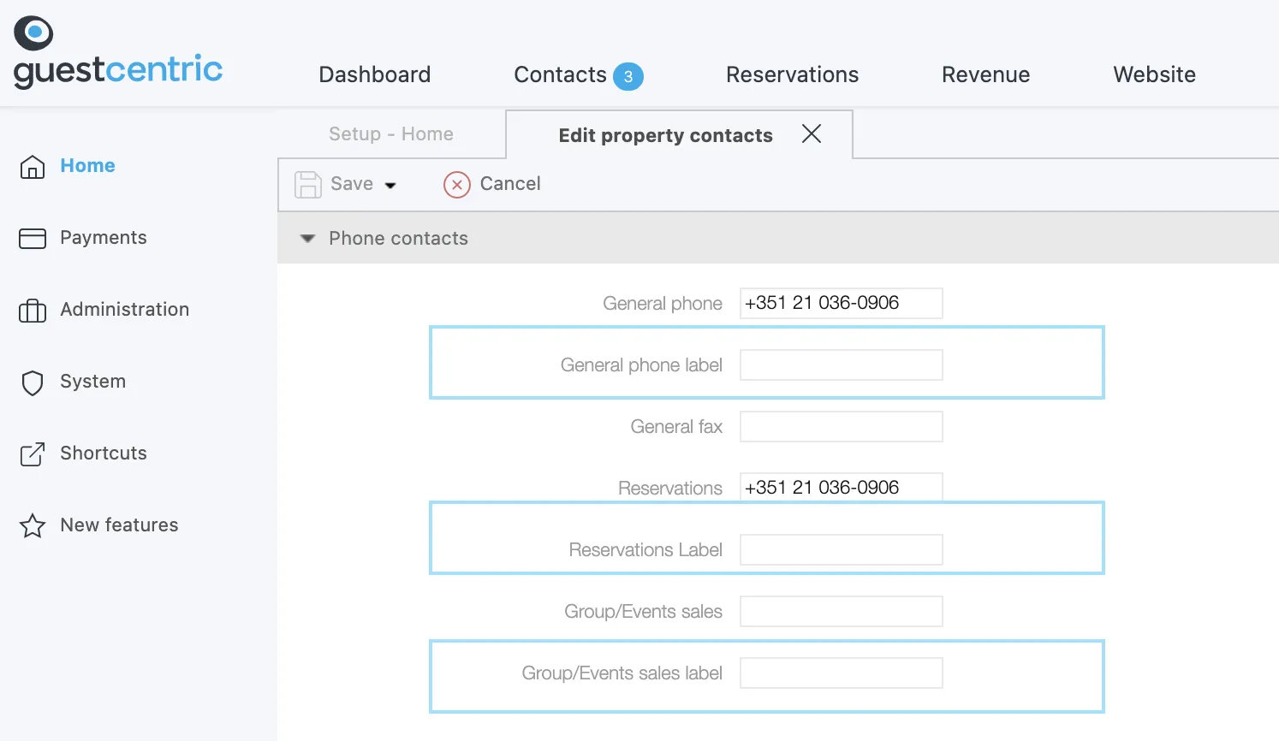Open the Website menu
Image resolution: width=1279 pixels, height=741 pixels.
(1155, 74)
